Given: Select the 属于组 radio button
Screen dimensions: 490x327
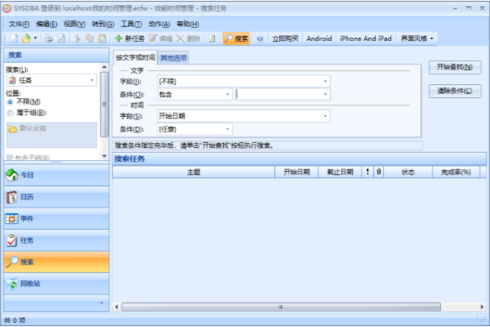Looking at the screenshot, I should 9,113.
